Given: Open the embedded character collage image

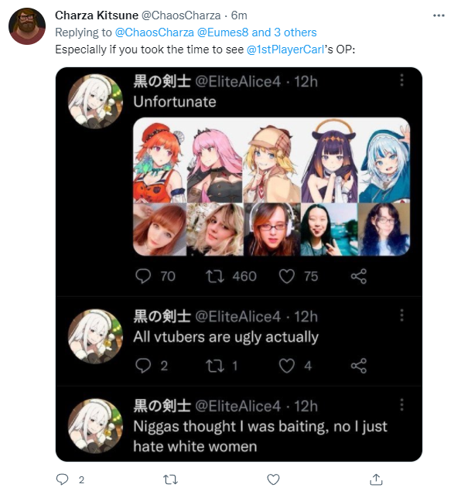Looking at the screenshot, I should click(271, 186).
